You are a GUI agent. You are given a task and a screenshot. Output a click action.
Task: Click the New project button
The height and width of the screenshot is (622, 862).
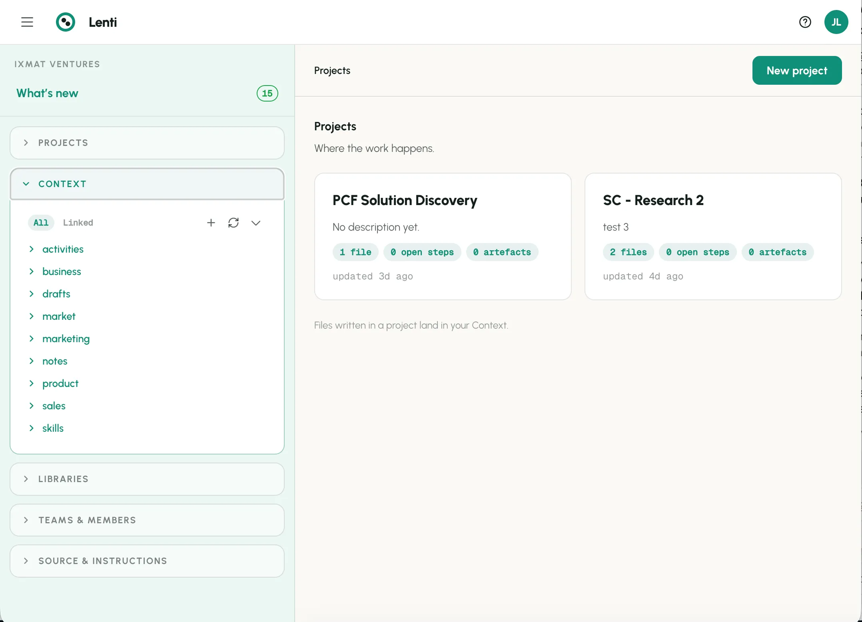click(797, 70)
